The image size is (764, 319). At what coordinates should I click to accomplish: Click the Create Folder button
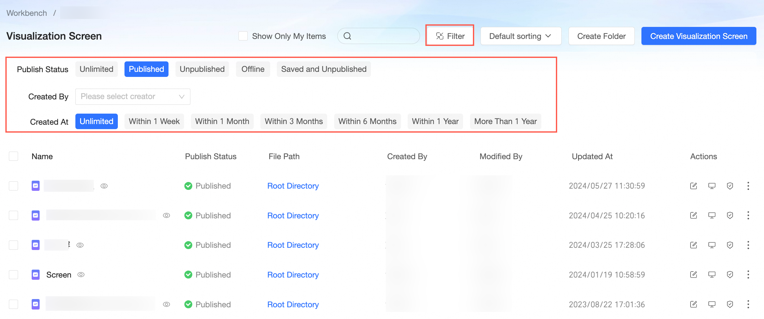tap(602, 36)
